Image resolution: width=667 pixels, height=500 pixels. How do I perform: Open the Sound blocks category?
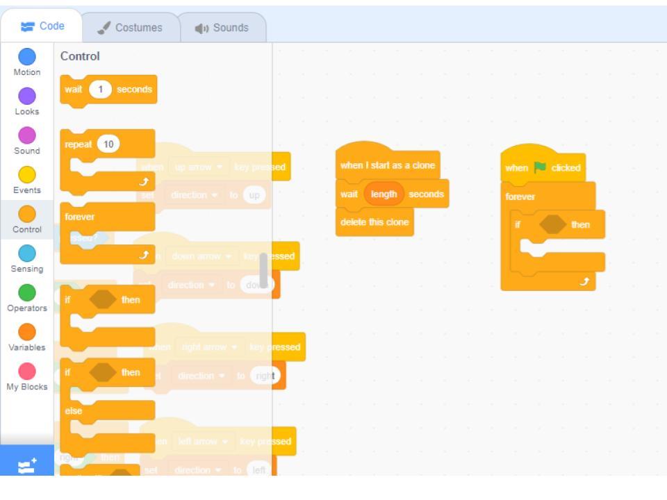27,140
